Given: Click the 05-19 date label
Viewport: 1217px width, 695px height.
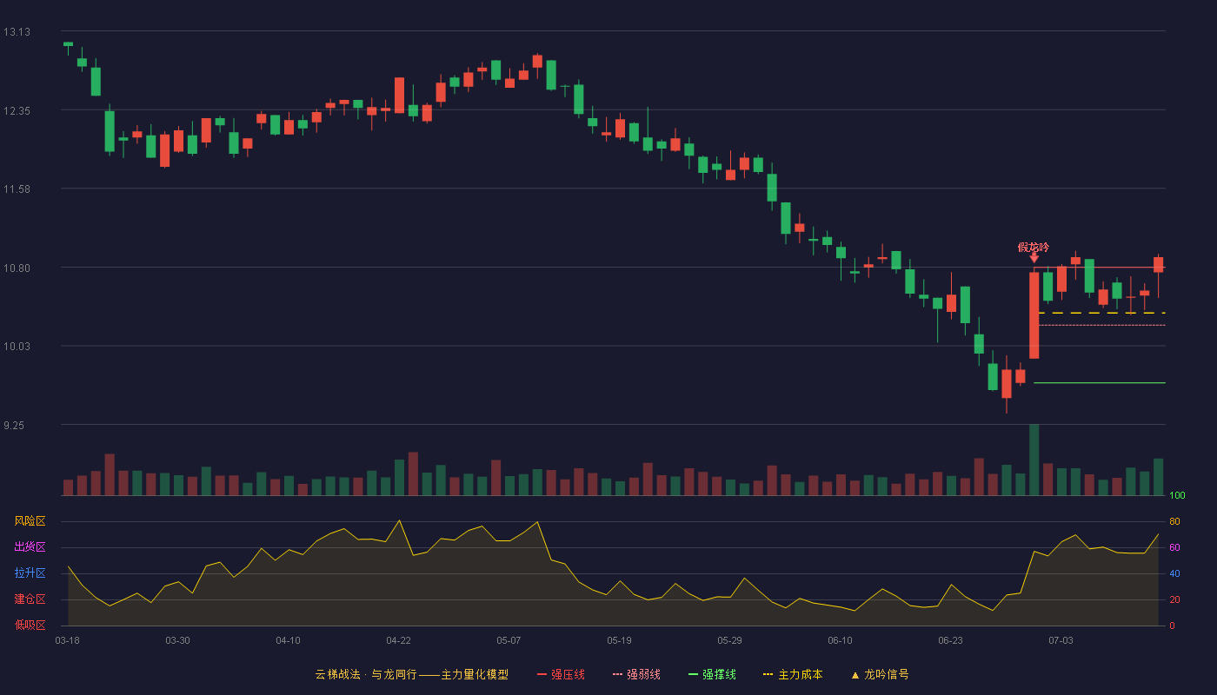Looking at the screenshot, I should (x=619, y=640).
